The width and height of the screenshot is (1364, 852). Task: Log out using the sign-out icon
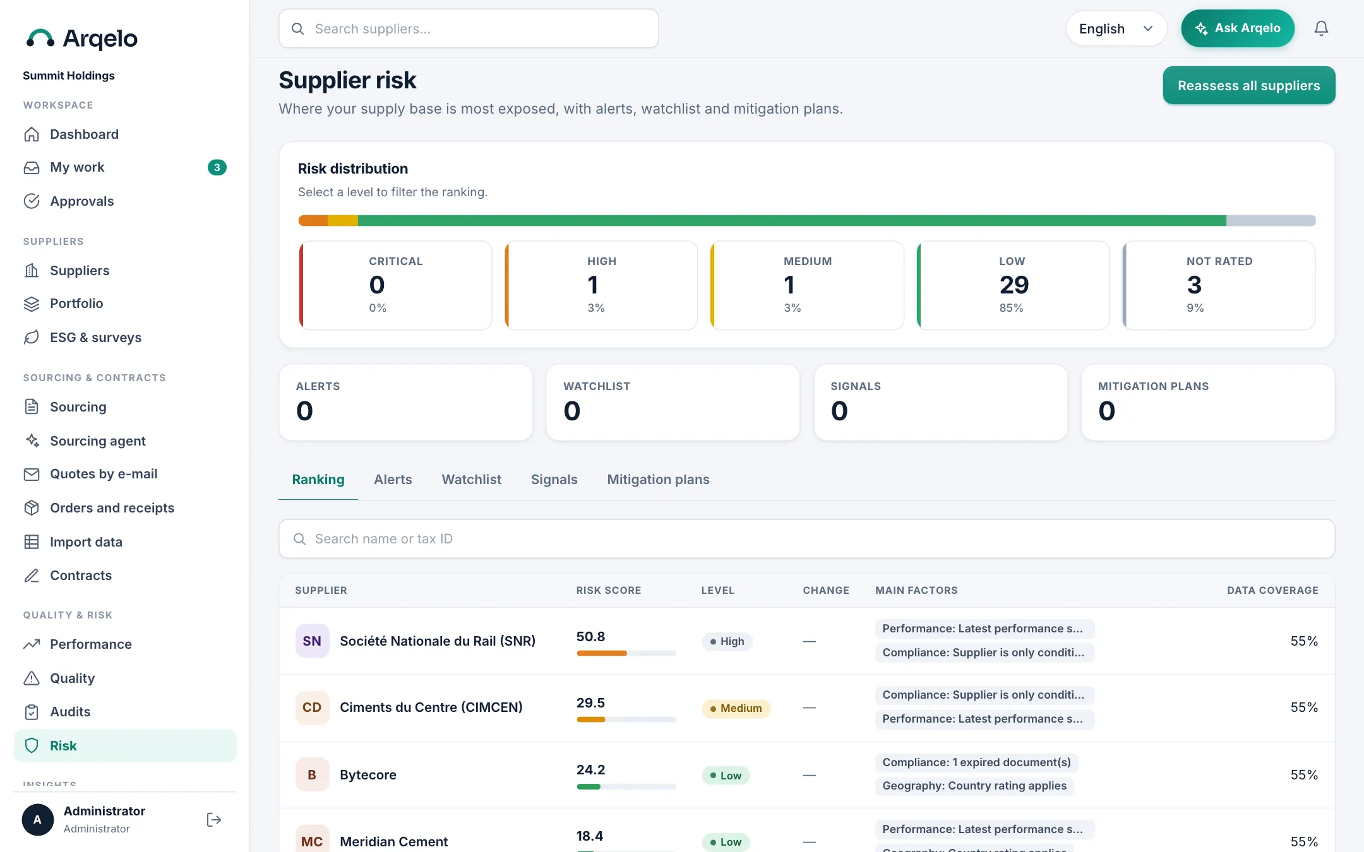[x=214, y=820]
